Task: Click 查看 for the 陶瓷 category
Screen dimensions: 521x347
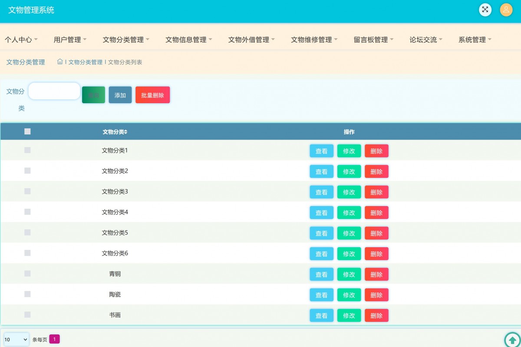Action: (x=321, y=295)
